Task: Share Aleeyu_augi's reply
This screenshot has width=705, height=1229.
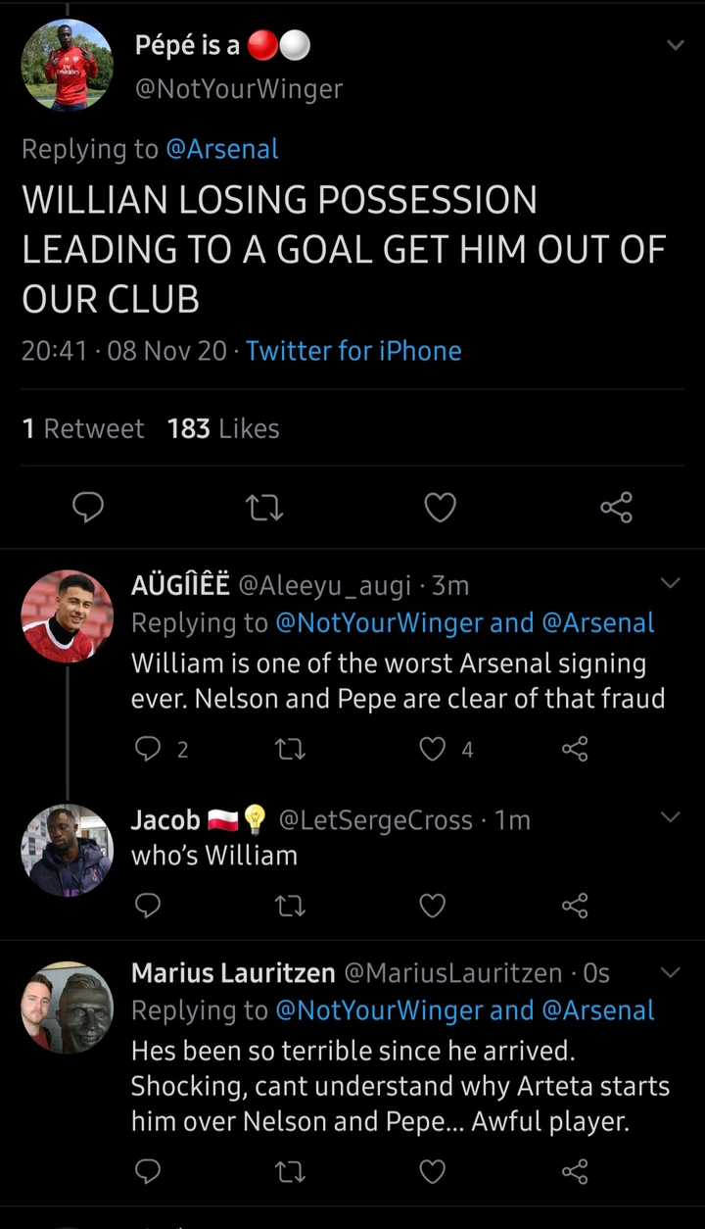Action: (x=575, y=750)
